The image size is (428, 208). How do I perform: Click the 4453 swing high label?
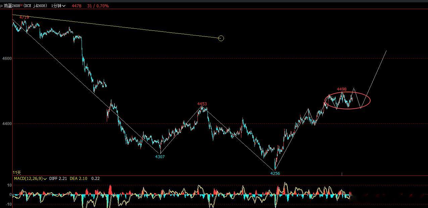pos(202,104)
